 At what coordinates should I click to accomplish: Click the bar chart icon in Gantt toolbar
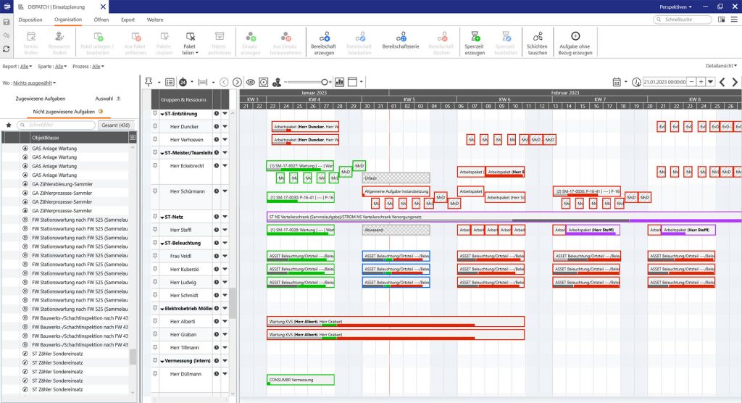tap(340, 82)
